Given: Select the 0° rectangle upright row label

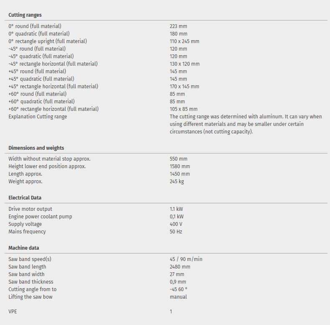Looking at the screenshot, I should [48, 41].
